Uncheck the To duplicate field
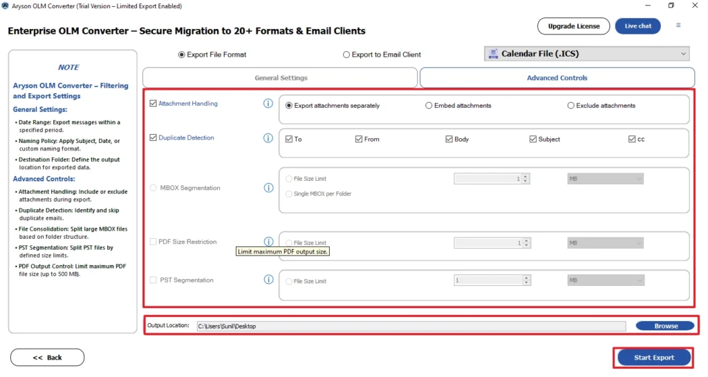This screenshot has width=708, height=377. 289,139
